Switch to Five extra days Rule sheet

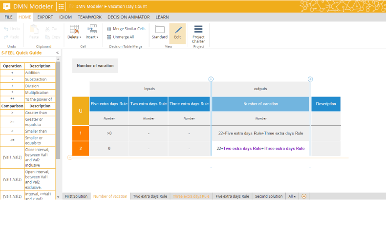point(232,196)
